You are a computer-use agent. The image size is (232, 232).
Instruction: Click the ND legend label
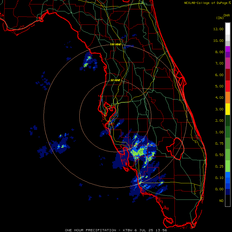click(221, 201)
